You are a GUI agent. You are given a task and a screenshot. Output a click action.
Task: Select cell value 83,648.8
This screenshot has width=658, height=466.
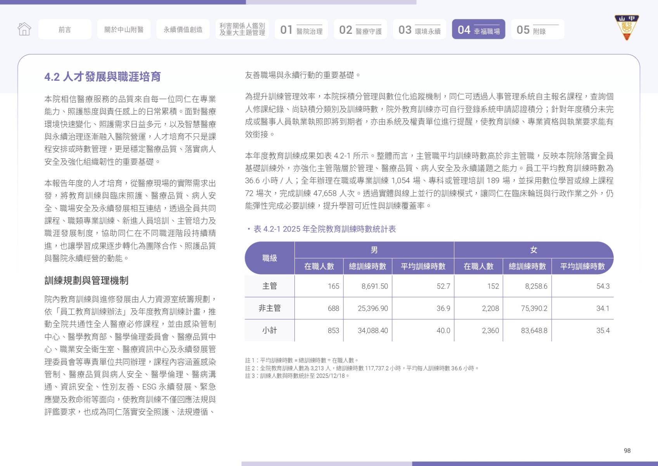(x=534, y=330)
